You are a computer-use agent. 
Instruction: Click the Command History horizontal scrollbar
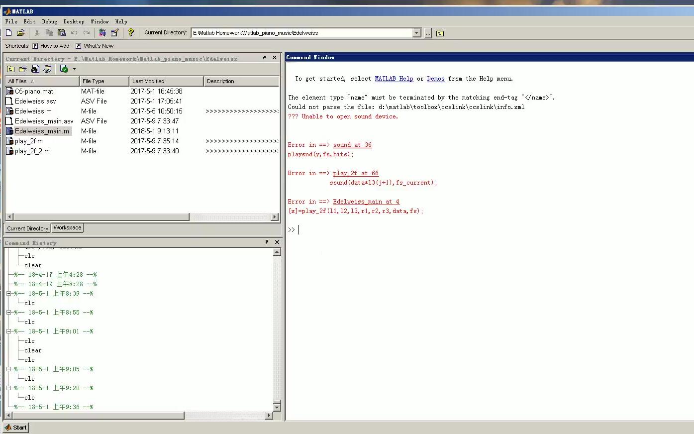click(99, 416)
